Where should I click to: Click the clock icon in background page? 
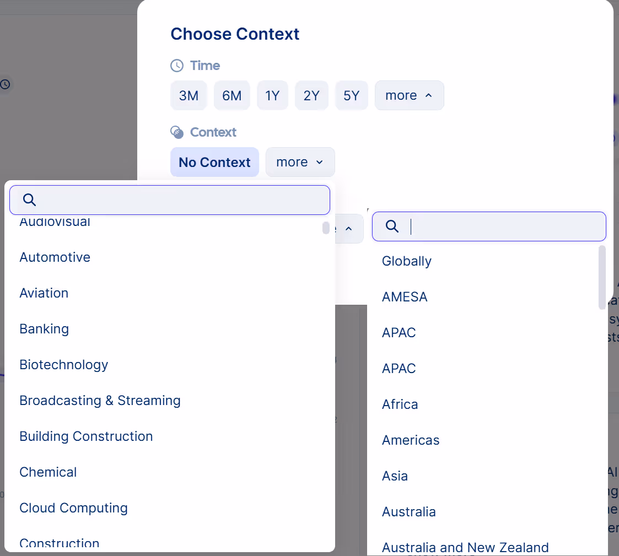click(5, 84)
